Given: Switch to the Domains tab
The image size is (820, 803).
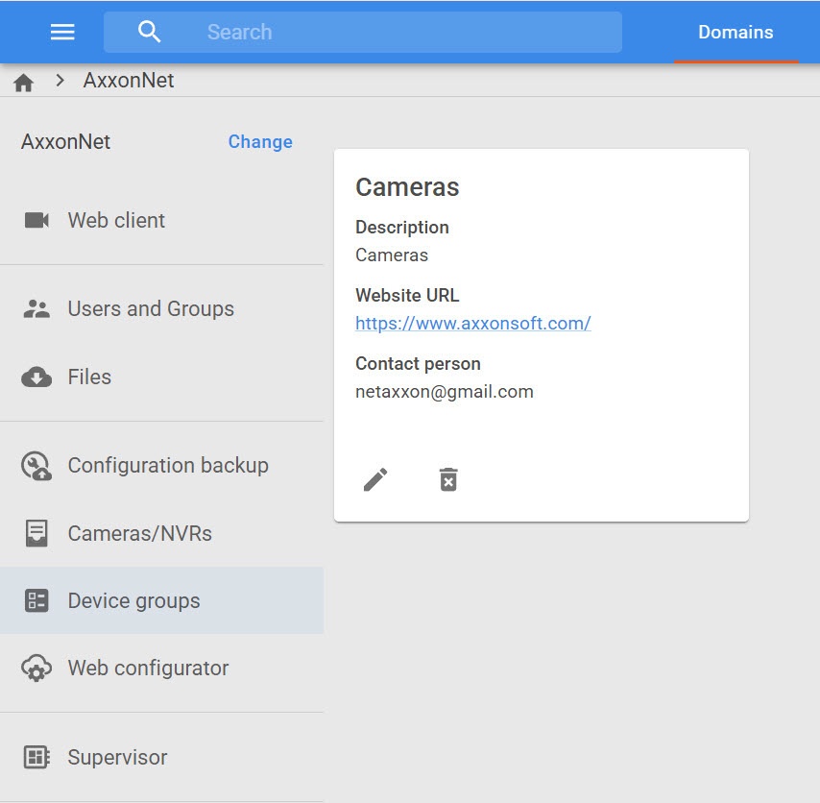Looking at the screenshot, I should (x=736, y=32).
